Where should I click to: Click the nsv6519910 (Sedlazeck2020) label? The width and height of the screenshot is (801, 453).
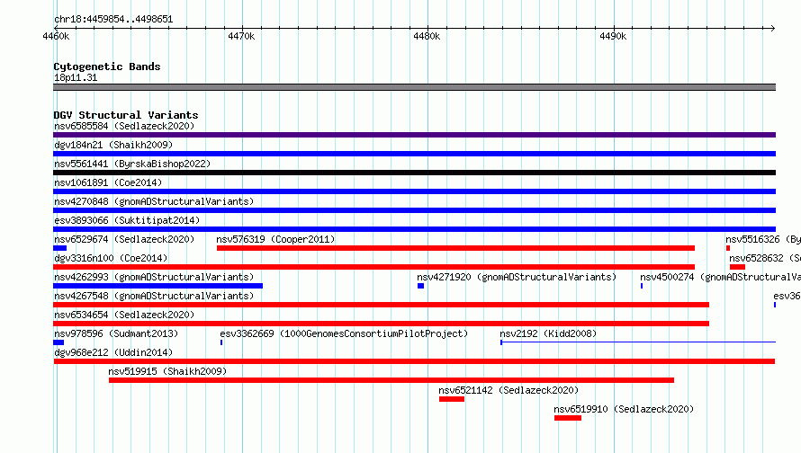(624, 409)
